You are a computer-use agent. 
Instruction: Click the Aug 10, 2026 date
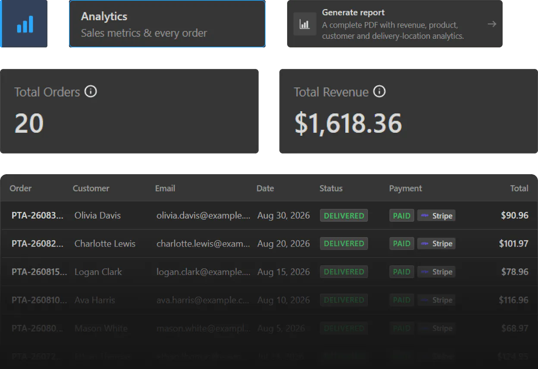pos(284,300)
